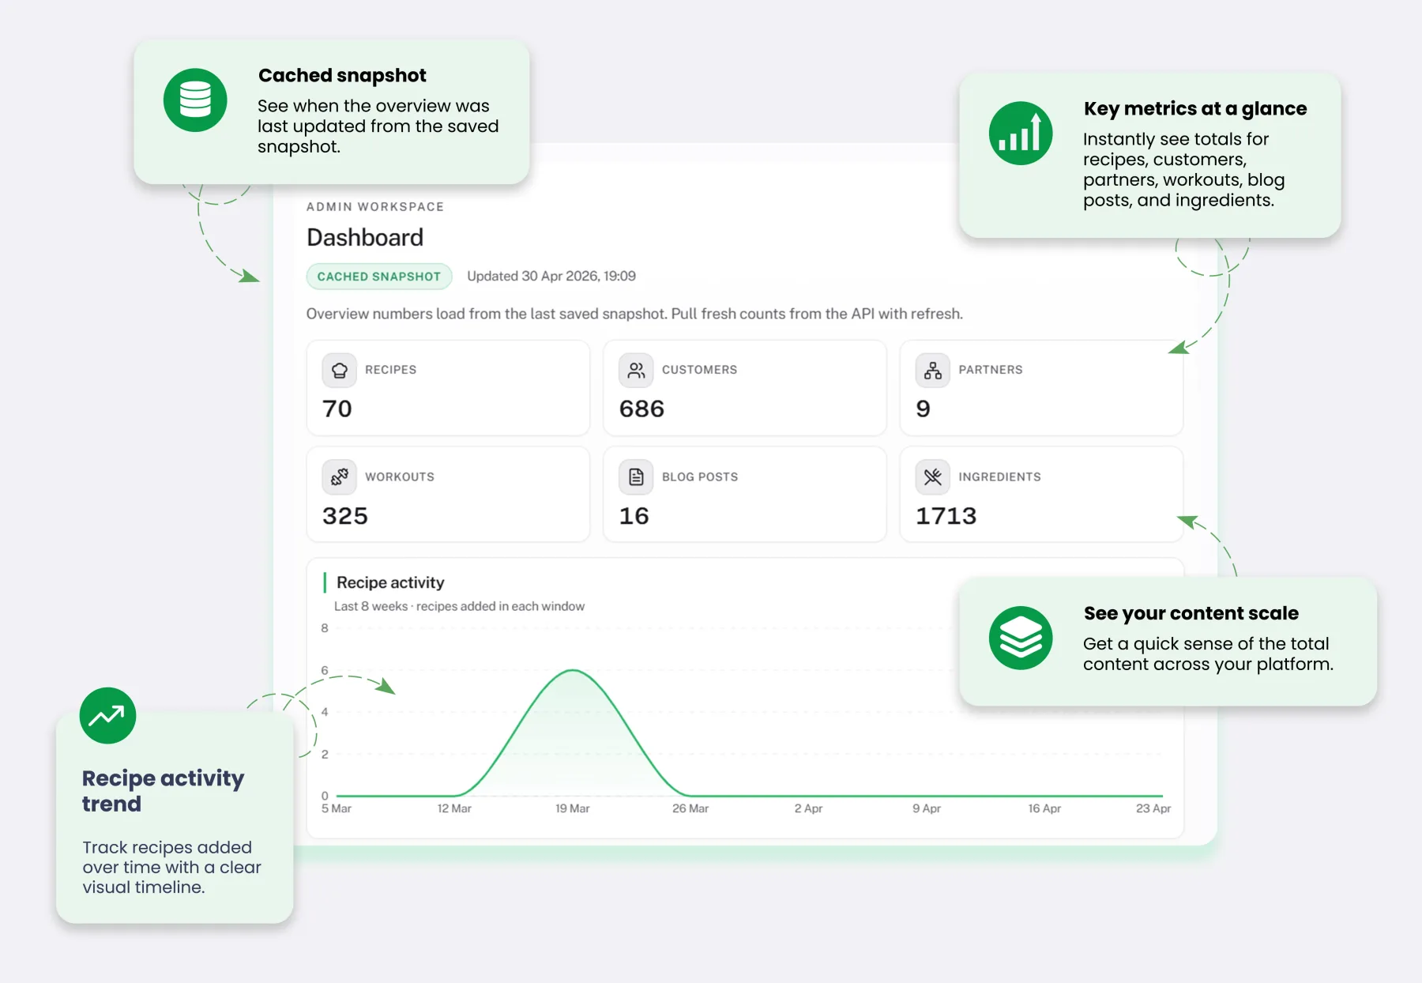The height and width of the screenshot is (983, 1422).
Task: Click the Blog Posts document icon
Action: (636, 476)
